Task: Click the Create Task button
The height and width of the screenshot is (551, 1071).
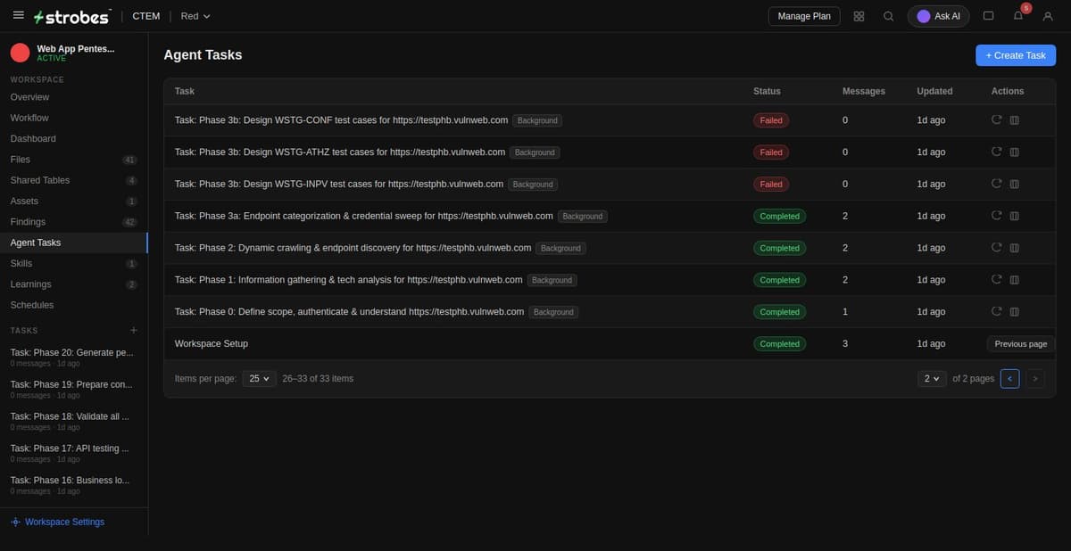Action: [1016, 55]
